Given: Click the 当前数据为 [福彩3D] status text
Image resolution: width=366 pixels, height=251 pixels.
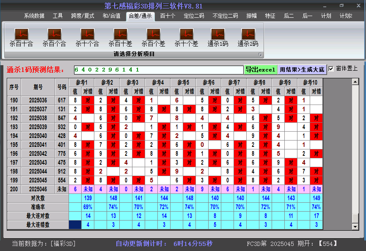Looking at the screenshot, I should point(44,244).
